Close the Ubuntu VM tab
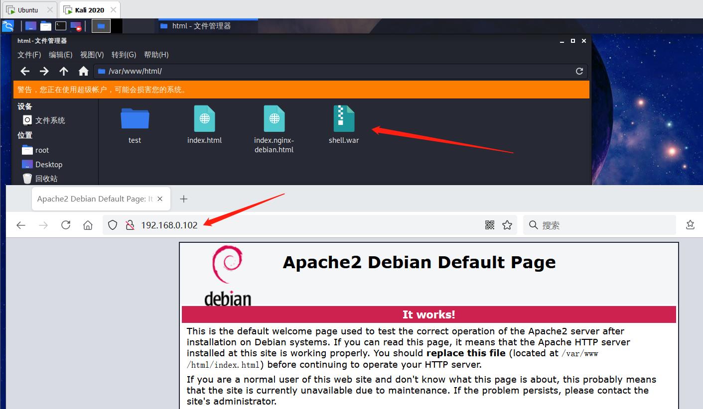Viewport: 703px width, 409px height. click(x=50, y=10)
